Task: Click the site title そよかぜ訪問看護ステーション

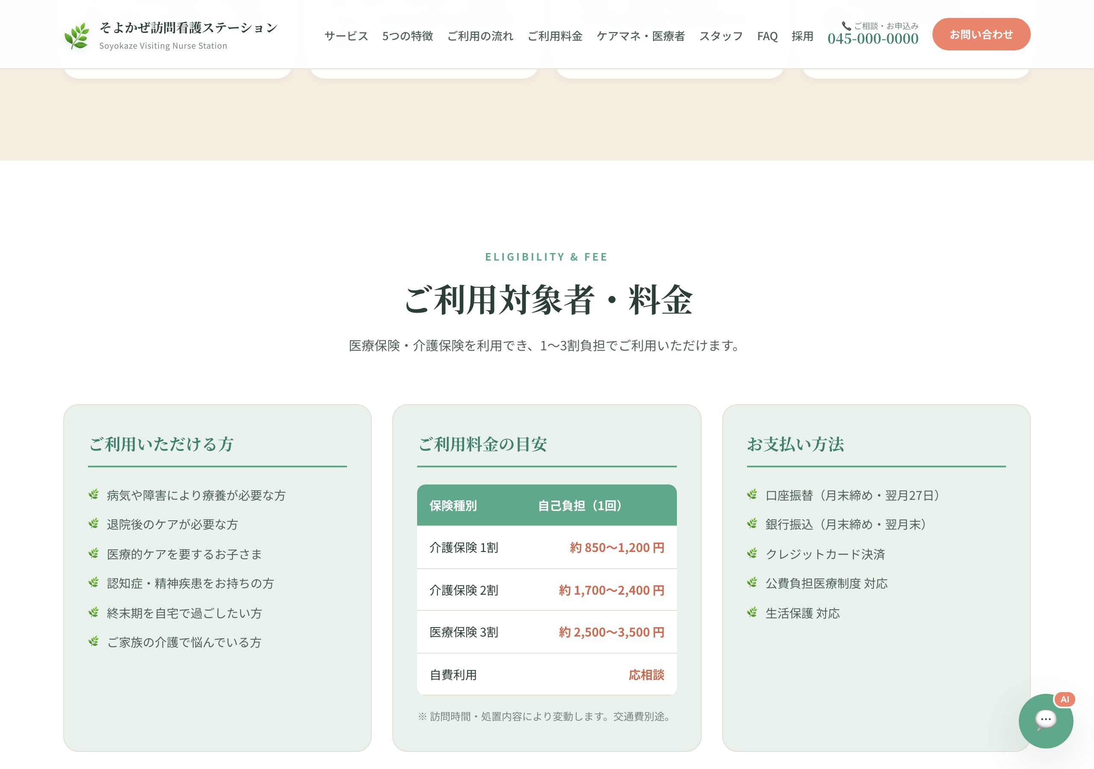Action: [188, 28]
